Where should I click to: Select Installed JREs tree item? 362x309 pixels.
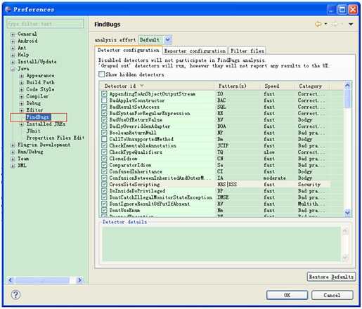[46, 124]
